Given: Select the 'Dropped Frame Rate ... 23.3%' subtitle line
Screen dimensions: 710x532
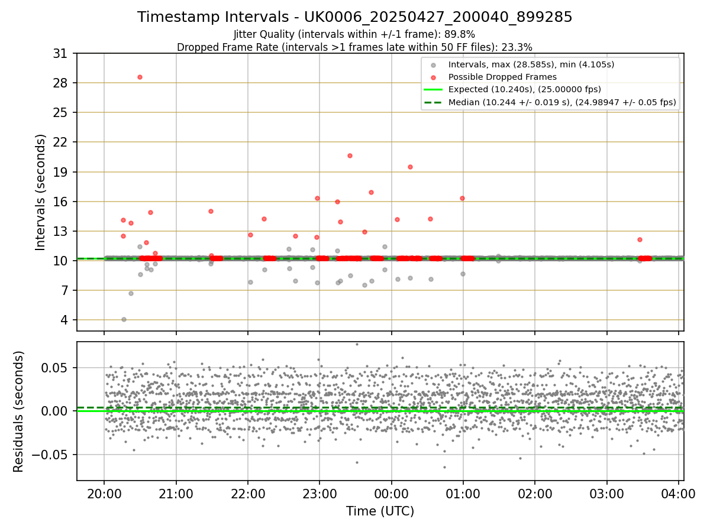Looking at the screenshot, I should 354,47.
